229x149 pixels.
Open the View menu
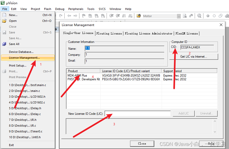point(23,9)
